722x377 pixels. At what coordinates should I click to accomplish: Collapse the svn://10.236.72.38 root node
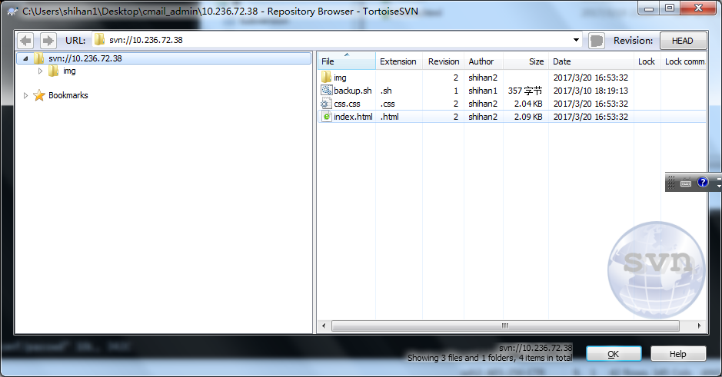(x=25, y=58)
